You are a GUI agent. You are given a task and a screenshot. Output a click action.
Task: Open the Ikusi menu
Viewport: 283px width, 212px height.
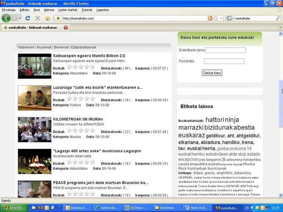[x=37, y=10]
